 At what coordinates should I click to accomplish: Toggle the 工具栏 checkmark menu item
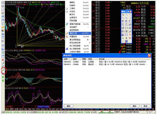pyautogui.click(x=78, y=8)
